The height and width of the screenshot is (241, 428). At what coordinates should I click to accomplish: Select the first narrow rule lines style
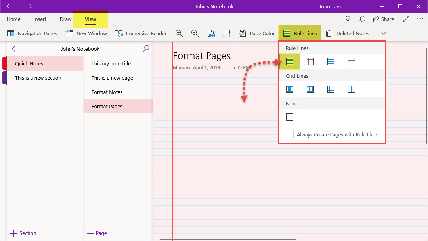coord(290,61)
